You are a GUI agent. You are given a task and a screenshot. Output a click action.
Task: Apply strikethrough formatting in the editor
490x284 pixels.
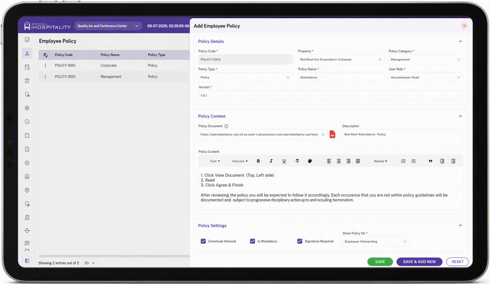coord(297,161)
